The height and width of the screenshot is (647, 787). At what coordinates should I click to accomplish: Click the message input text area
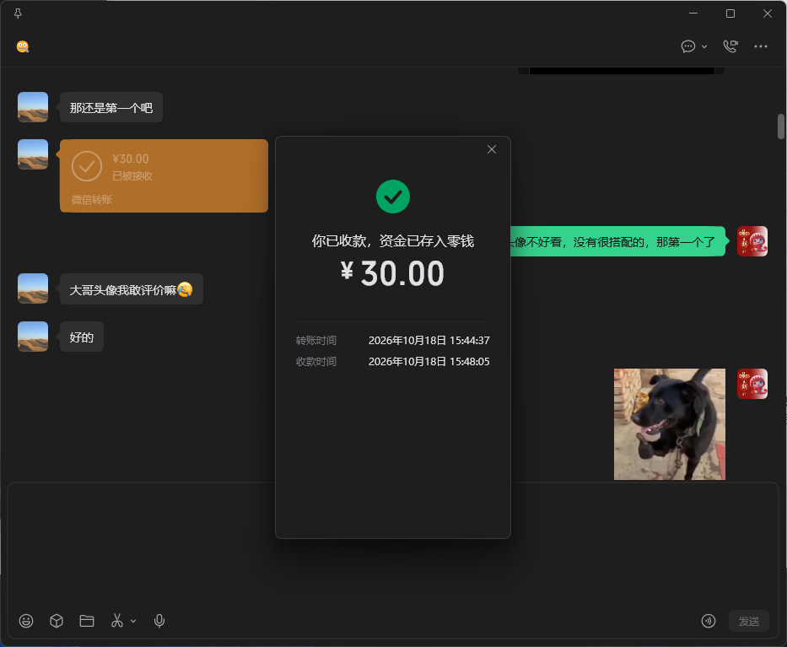pos(393,545)
